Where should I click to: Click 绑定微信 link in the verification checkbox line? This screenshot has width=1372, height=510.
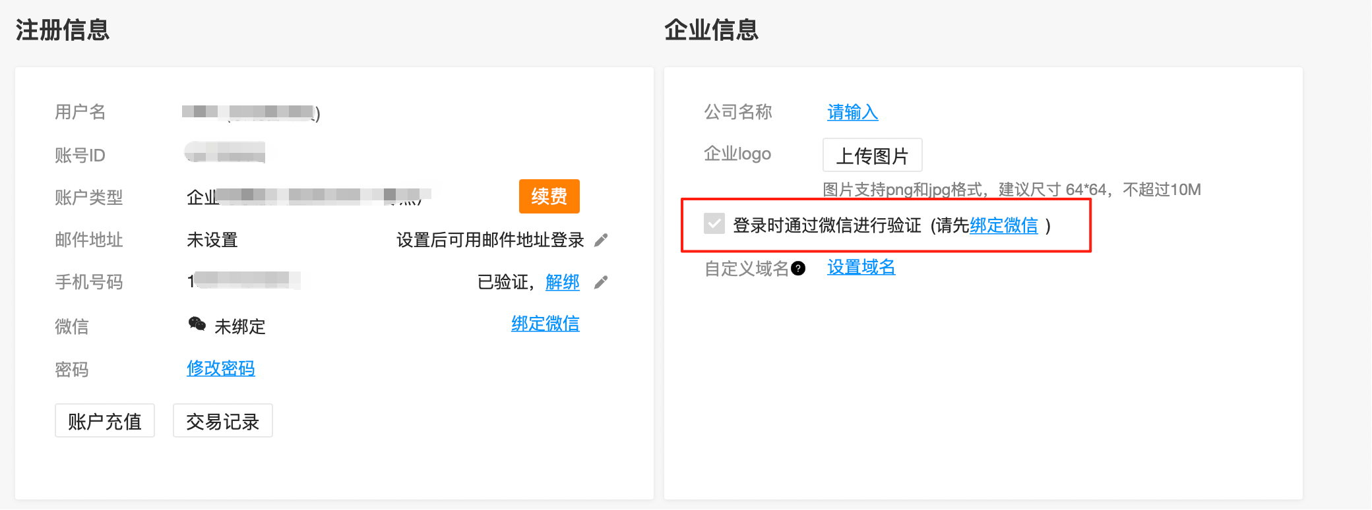coord(1004,225)
